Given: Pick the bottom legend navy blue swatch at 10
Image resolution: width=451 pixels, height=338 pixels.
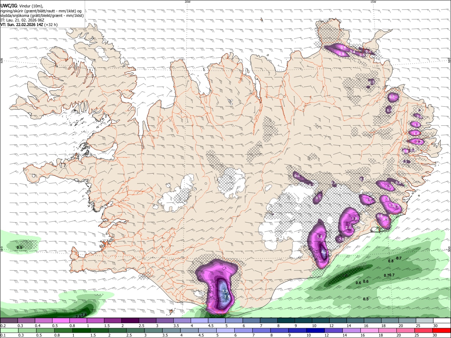Looking at the screenshot, I should (x=315, y=331).
